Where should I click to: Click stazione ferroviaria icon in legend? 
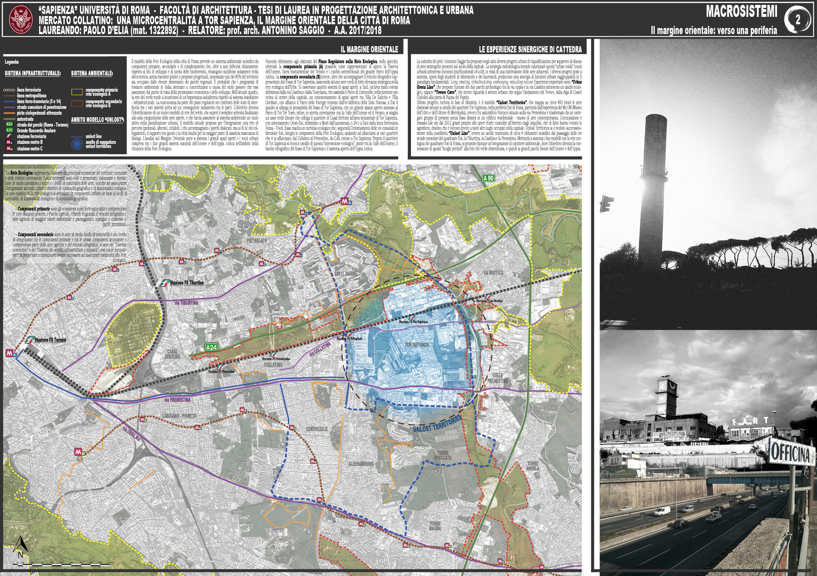click(9, 136)
